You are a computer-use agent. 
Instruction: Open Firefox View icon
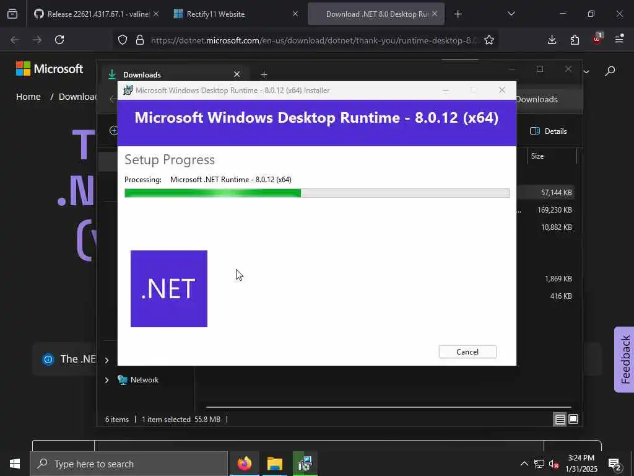(x=12, y=14)
